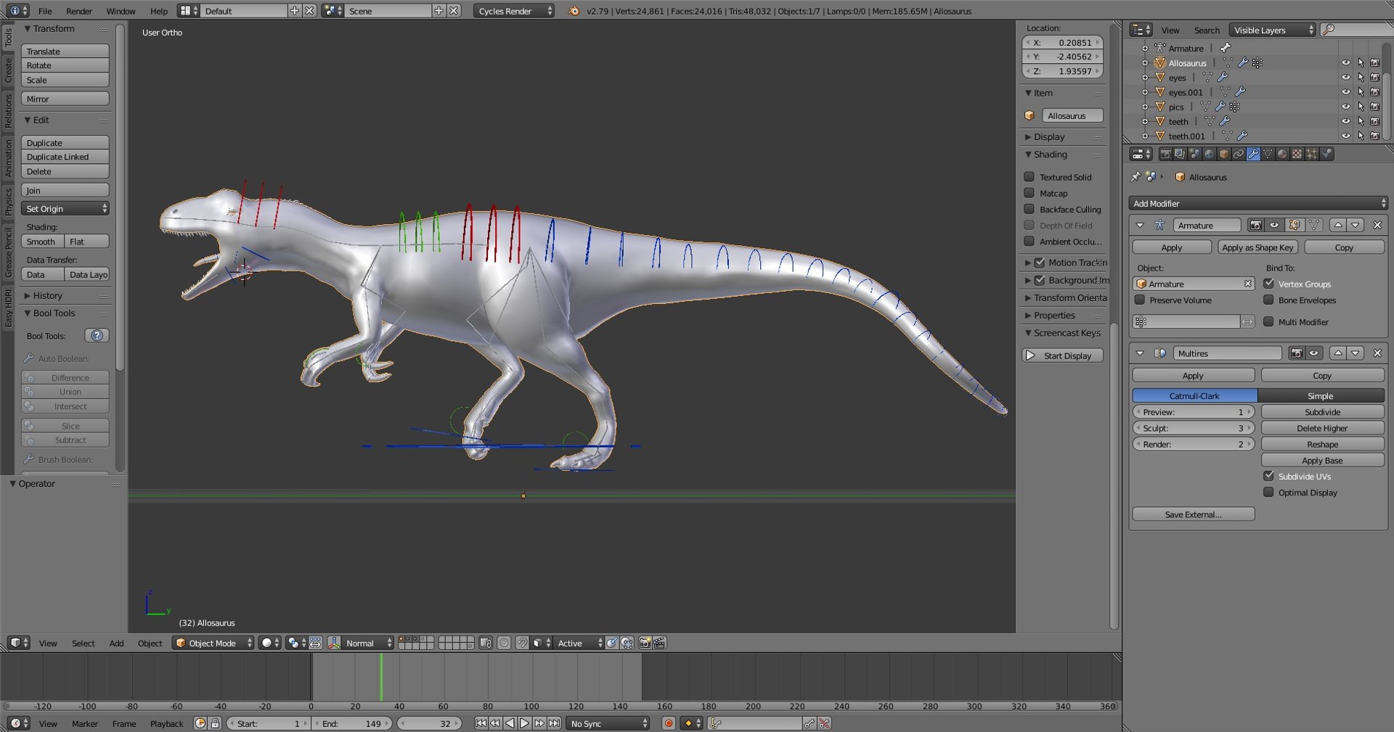Enable the Matcap checkbox
This screenshot has height=732, width=1394.
(x=1029, y=193)
